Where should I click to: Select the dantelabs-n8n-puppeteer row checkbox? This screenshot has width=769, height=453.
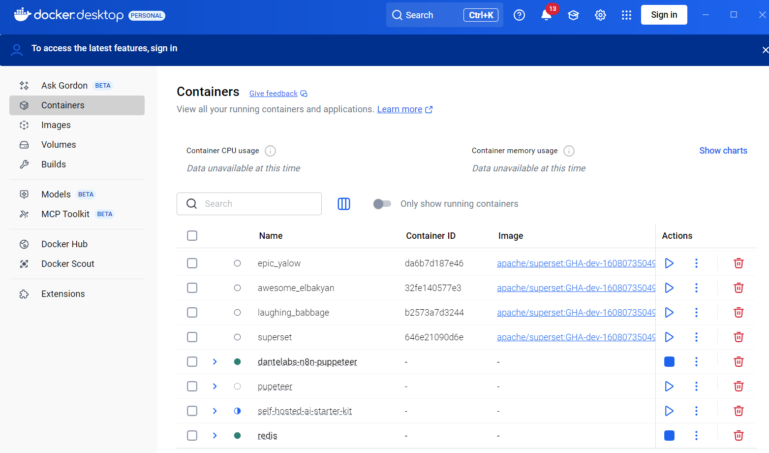pyautogui.click(x=192, y=362)
